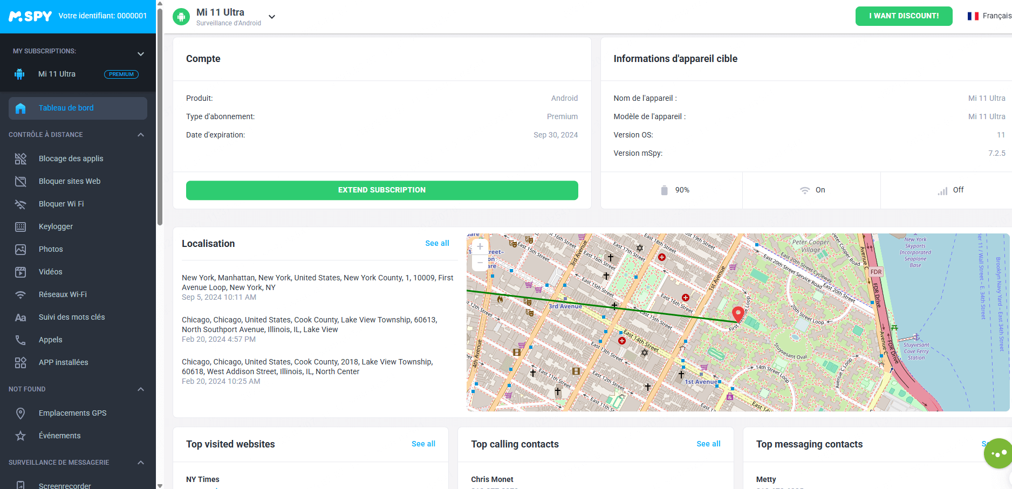Screen dimensions: 1012x489
Task: Open Screenrecorder
Action: point(65,485)
